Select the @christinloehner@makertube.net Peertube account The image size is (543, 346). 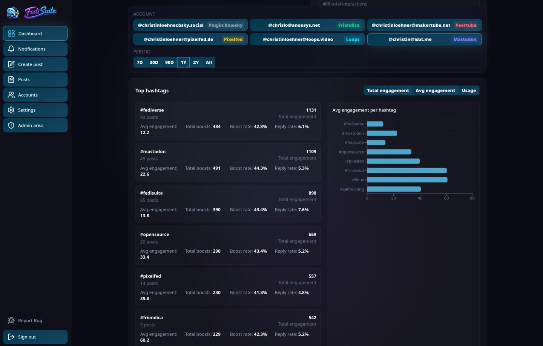(424, 25)
